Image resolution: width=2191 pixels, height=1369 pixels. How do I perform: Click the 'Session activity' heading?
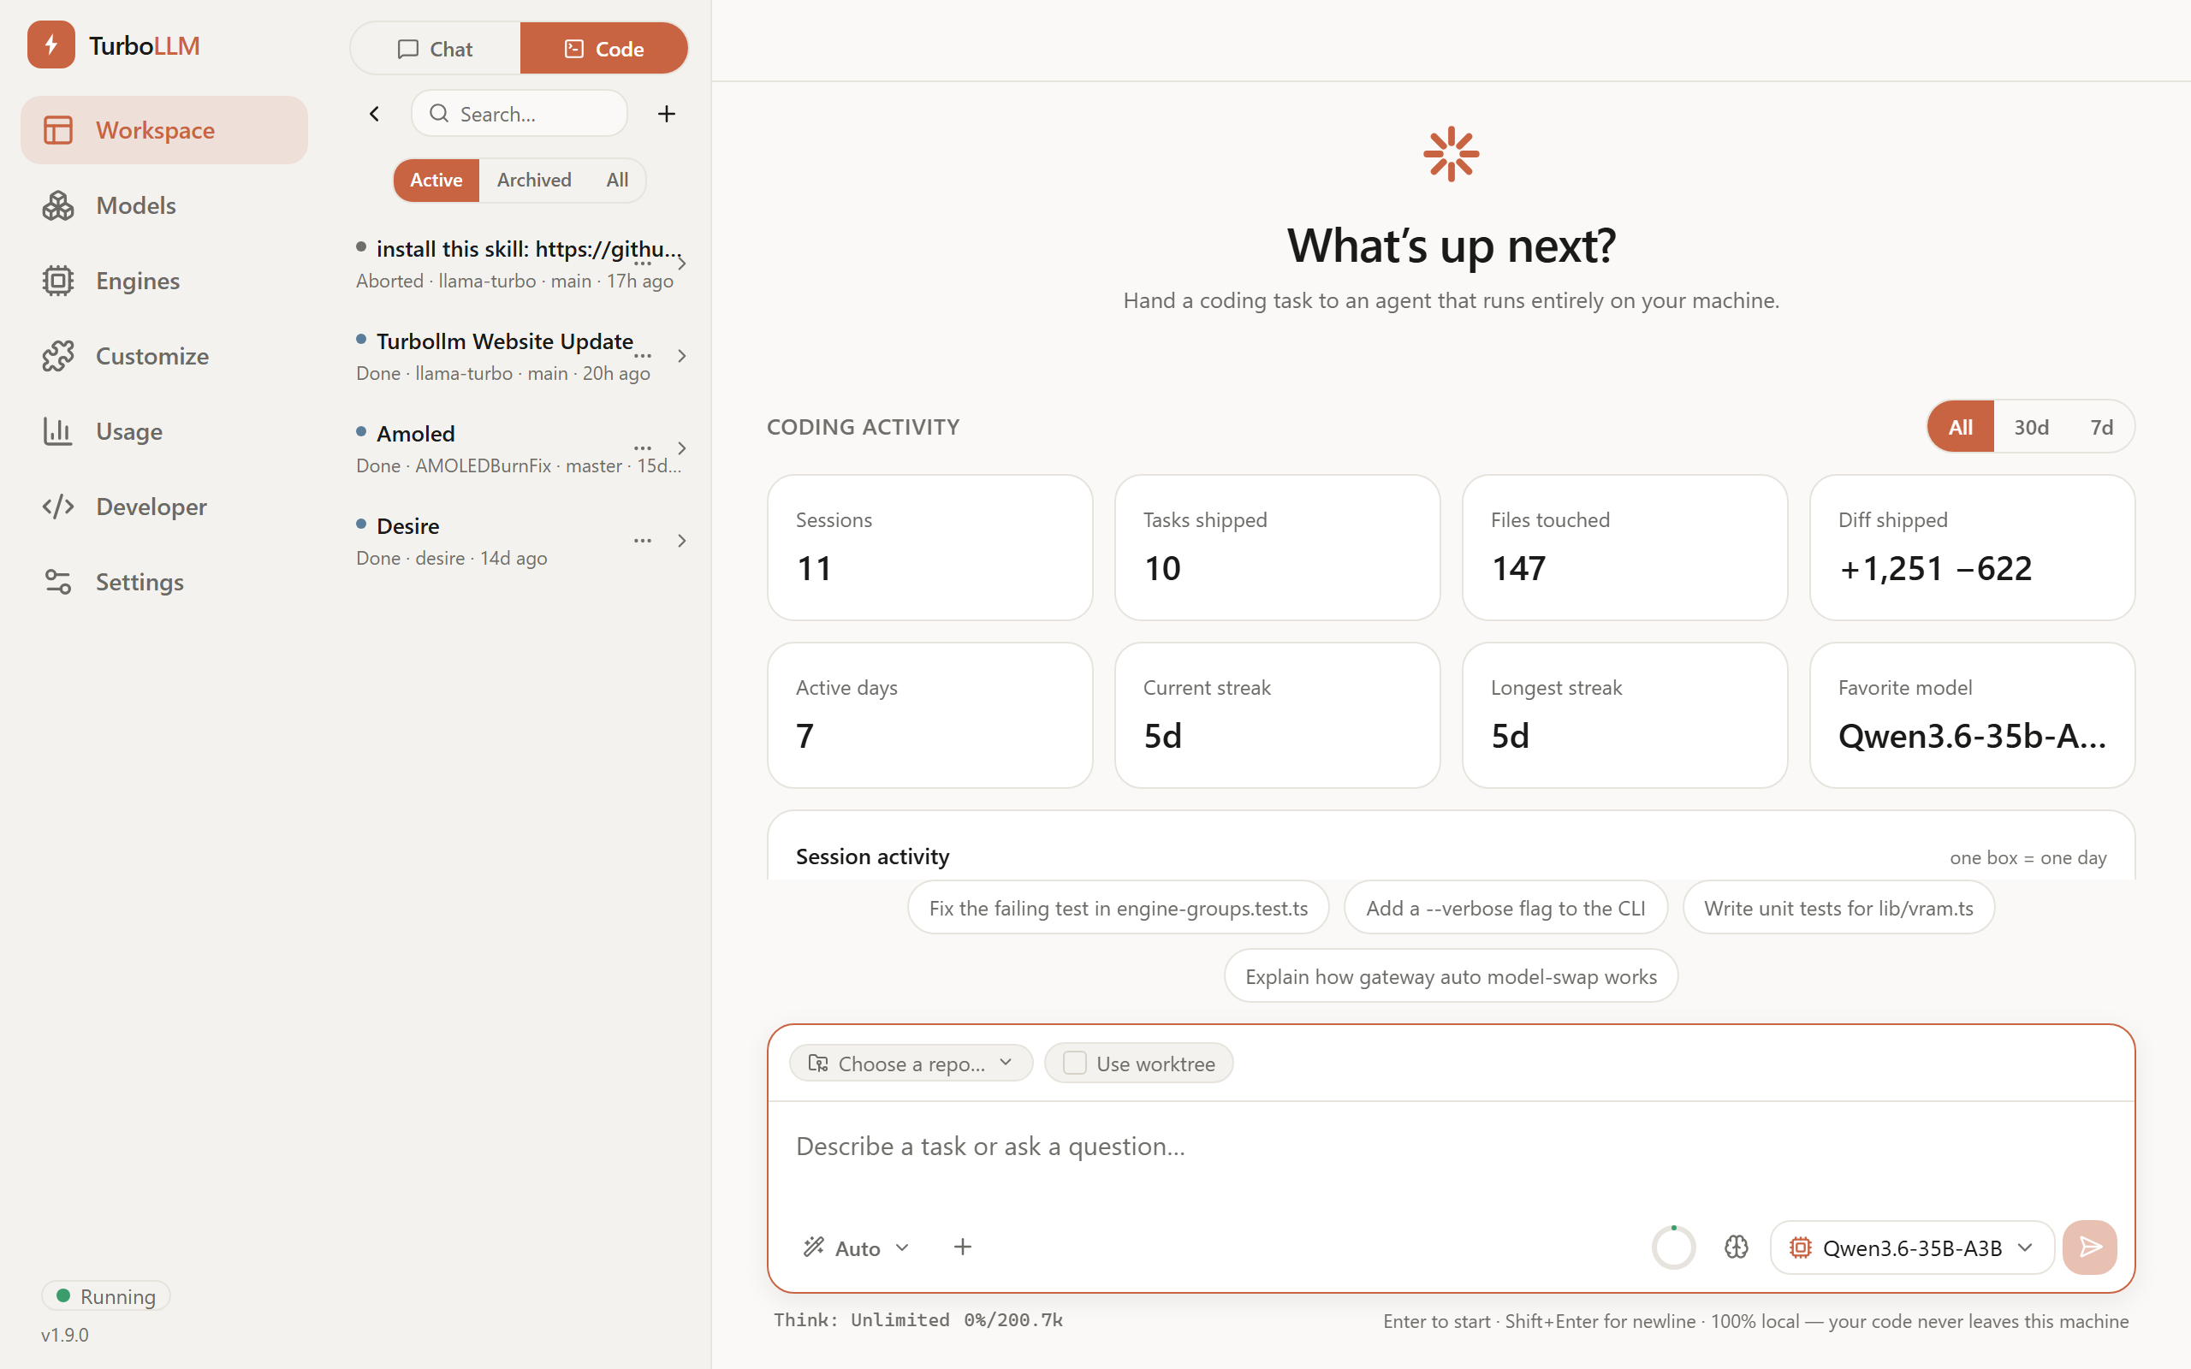coord(873,856)
